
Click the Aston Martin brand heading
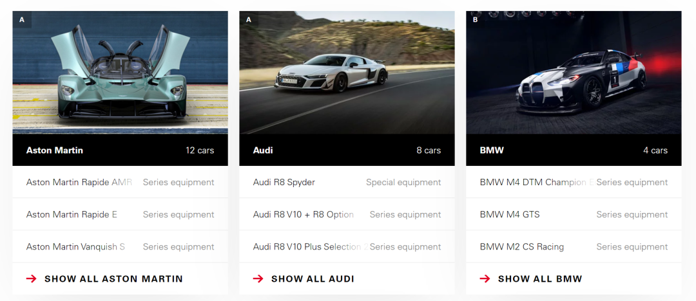pyautogui.click(x=55, y=150)
